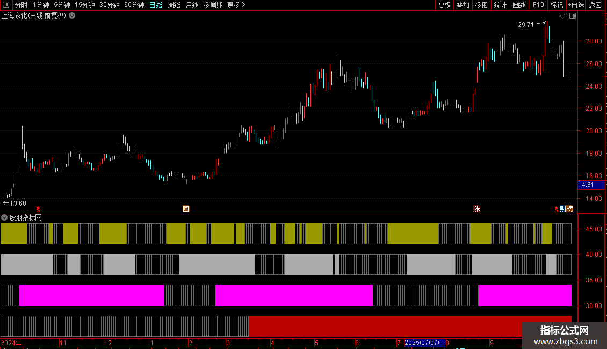Viewport: 607px width, 349px height.
Task: Click the 标记 mark button
Action: (x=557, y=5)
